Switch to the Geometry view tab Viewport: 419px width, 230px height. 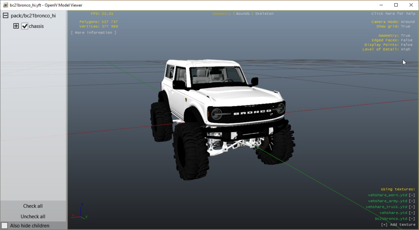pos(221,13)
